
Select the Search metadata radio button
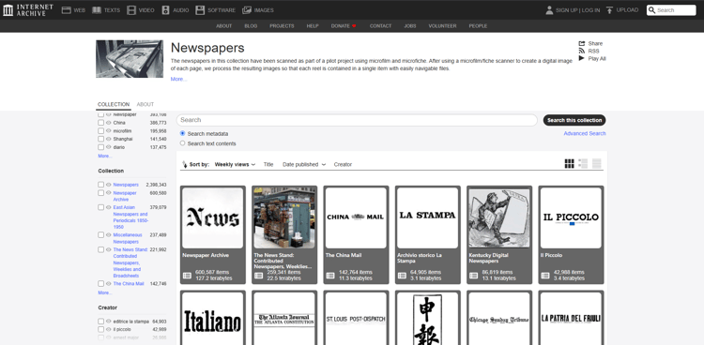pyautogui.click(x=182, y=133)
